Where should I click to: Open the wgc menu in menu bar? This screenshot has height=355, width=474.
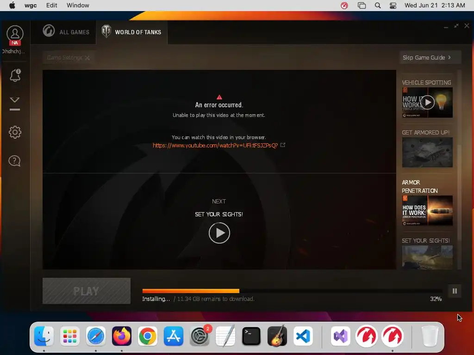31,6
